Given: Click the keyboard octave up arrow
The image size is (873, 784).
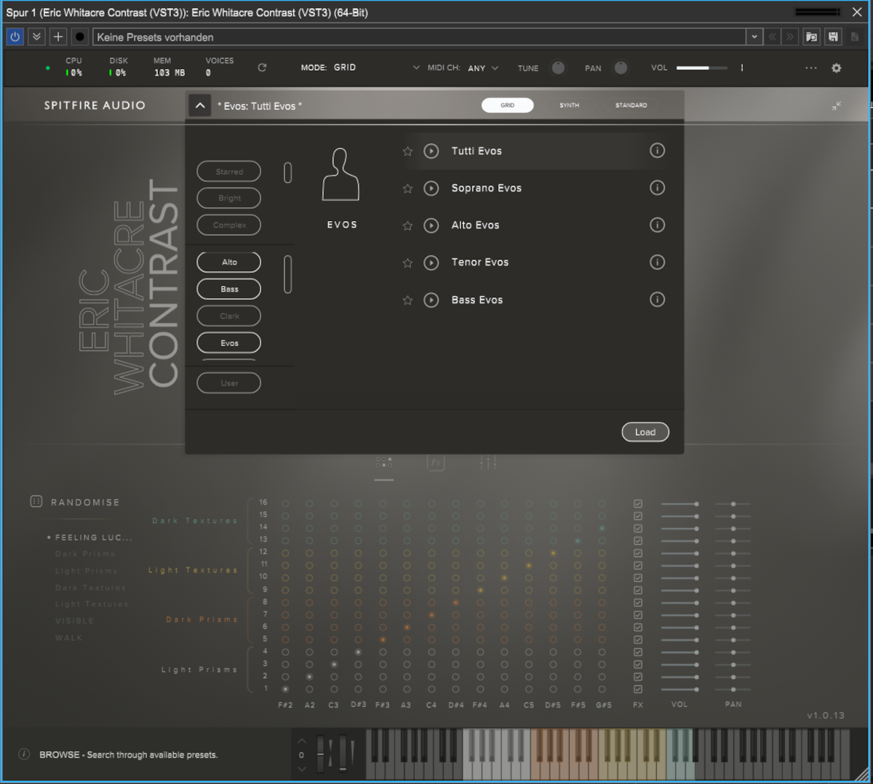Looking at the screenshot, I should [x=302, y=742].
